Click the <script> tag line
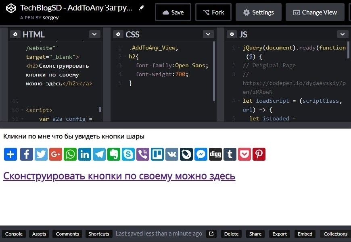Image resolution: width=351 pixels, height=242 pixels. (x=39, y=110)
